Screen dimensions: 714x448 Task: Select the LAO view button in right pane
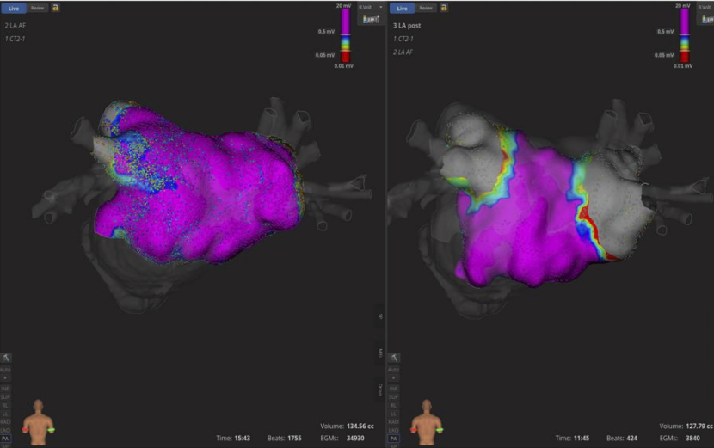click(x=395, y=430)
